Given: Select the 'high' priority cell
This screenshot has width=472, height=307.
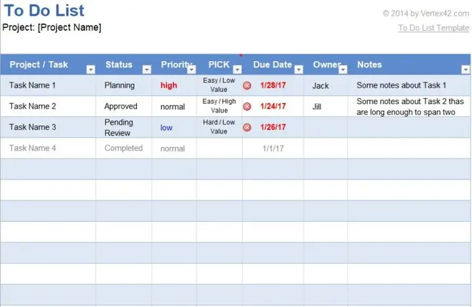Looking at the screenshot, I should click(x=174, y=85).
